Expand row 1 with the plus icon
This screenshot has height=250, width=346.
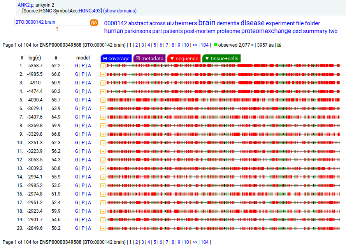pyautogui.click(x=103, y=66)
